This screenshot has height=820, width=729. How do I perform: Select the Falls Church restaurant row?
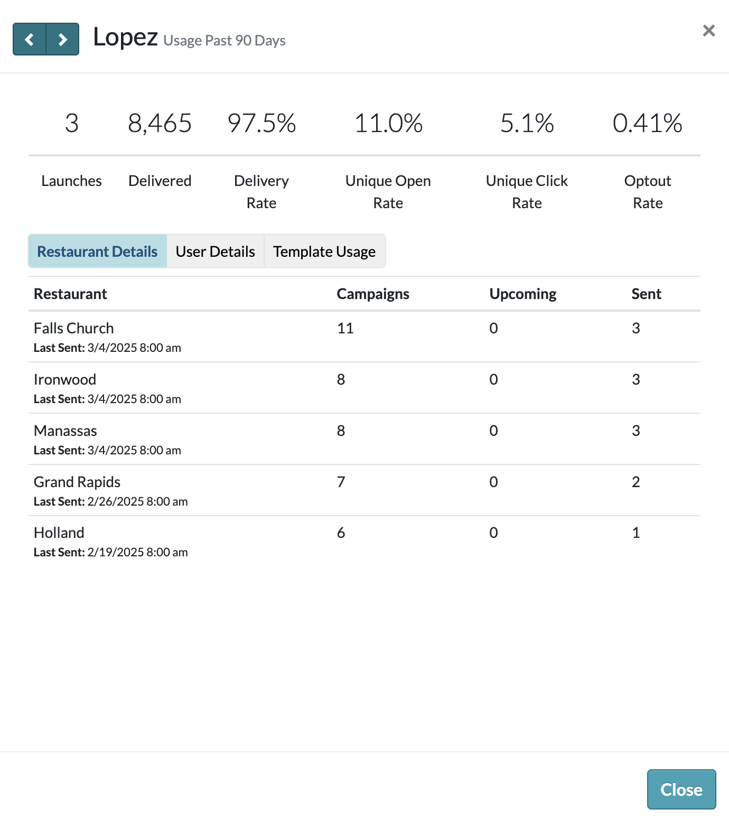(x=364, y=337)
